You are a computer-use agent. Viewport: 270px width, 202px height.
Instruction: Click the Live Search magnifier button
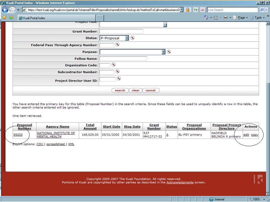click(262, 10)
